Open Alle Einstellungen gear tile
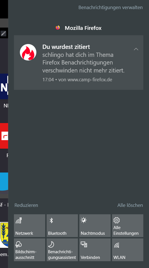Viewport: 149px width, 268px height. pyautogui.click(x=128, y=226)
